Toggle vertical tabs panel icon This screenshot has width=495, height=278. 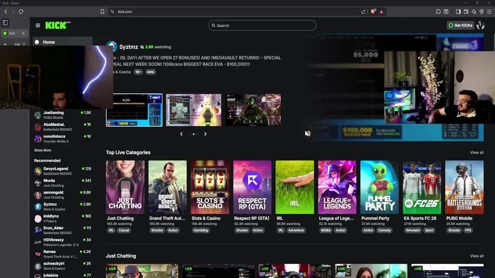5,23
